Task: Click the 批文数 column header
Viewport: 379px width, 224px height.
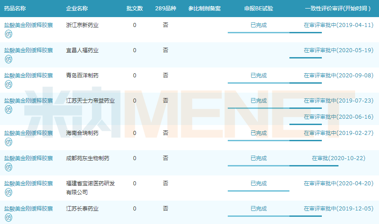Action: (135, 9)
